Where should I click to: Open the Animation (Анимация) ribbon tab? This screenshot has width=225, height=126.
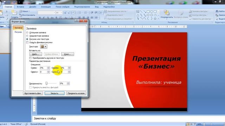(x=46, y=7)
